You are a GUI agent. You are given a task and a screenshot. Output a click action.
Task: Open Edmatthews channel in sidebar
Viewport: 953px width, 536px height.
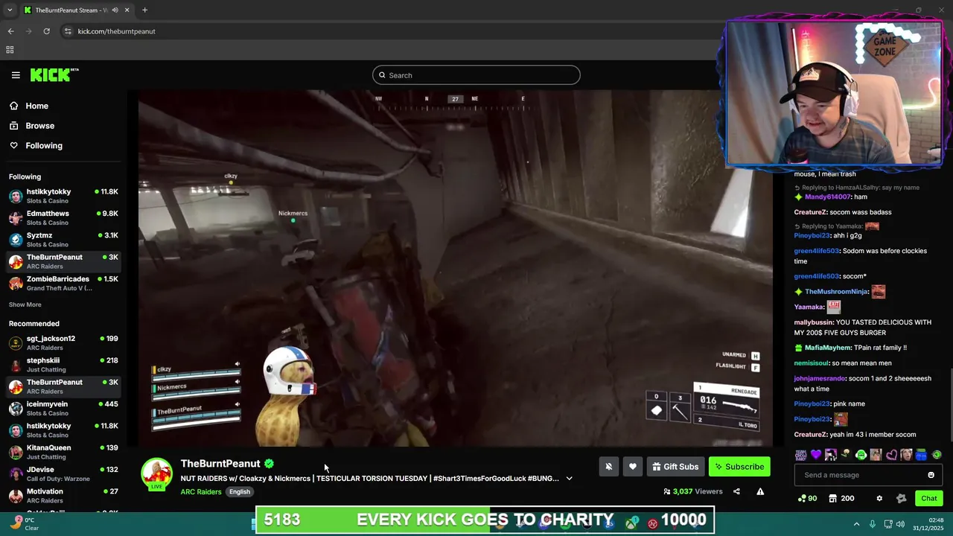[63, 217]
